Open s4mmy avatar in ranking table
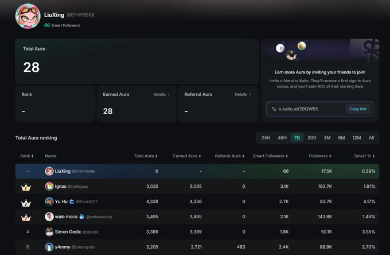 coord(49,247)
